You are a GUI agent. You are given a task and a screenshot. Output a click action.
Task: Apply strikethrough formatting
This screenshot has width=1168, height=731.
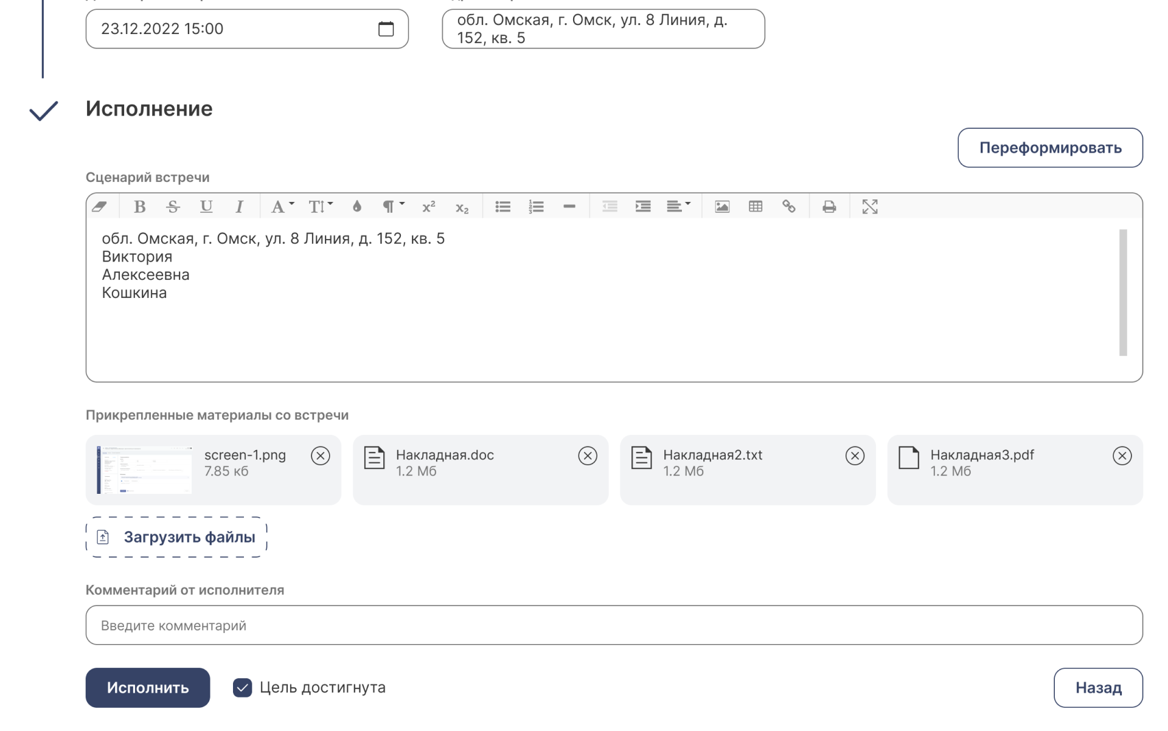pyautogui.click(x=173, y=207)
